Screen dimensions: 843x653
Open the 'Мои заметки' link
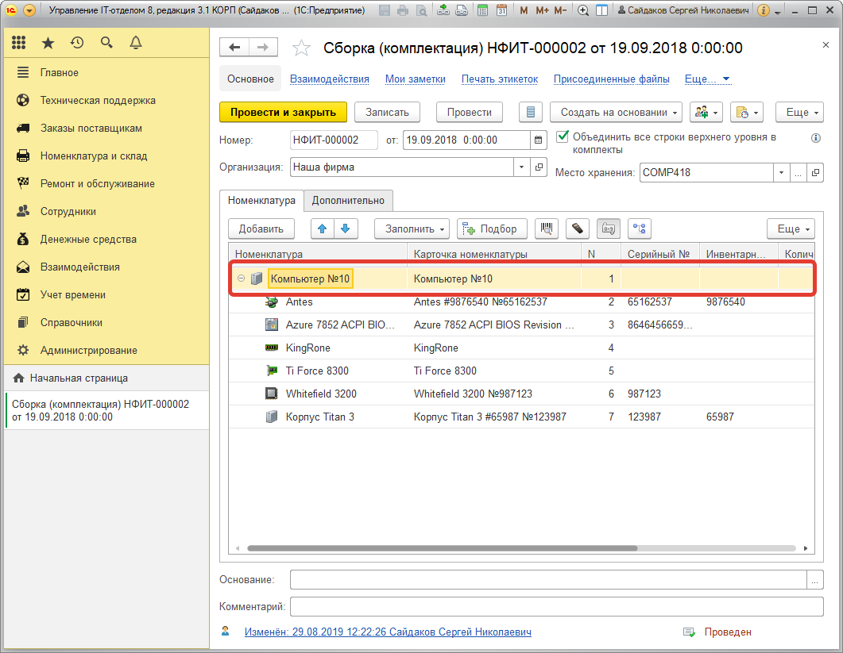coord(415,79)
